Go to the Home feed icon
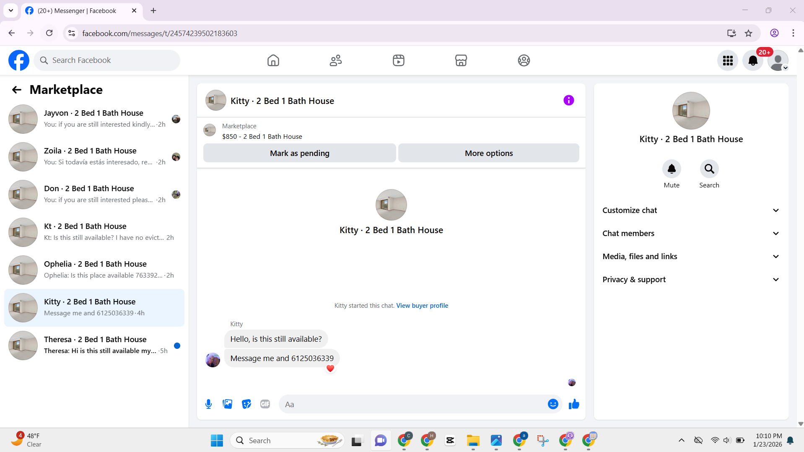Image resolution: width=804 pixels, height=452 pixels. pos(273,60)
